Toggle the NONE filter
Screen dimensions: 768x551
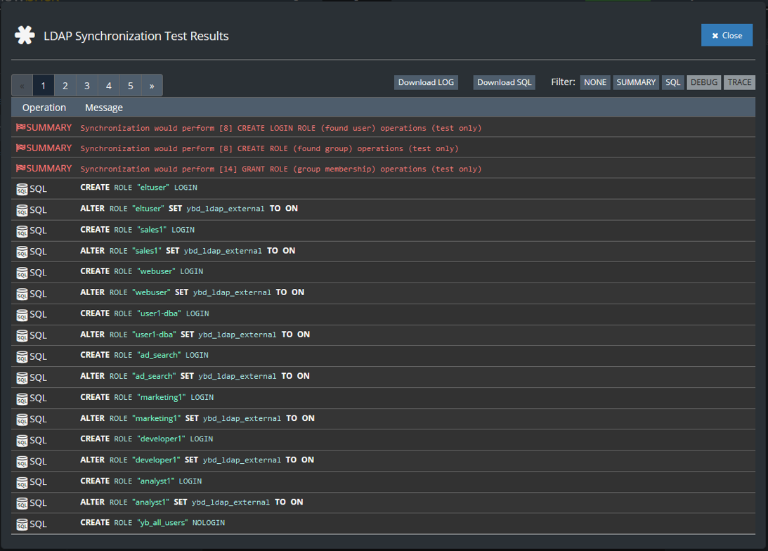595,82
